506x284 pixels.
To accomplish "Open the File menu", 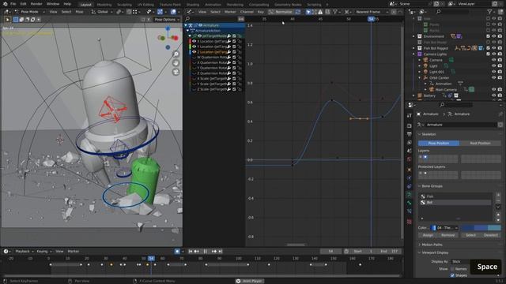I will [13, 4].
